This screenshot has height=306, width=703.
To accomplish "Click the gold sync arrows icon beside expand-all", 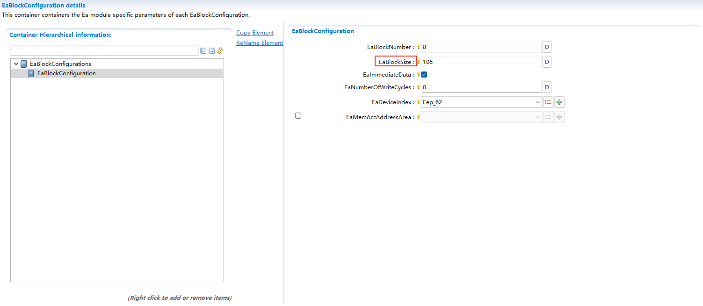I will tap(220, 50).
